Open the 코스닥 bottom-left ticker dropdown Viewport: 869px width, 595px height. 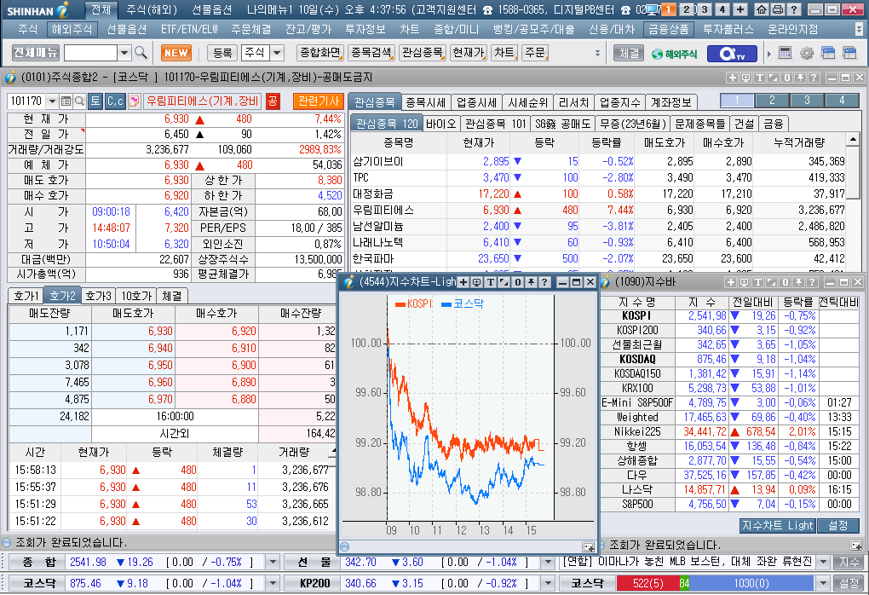click(x=272, y=583)
